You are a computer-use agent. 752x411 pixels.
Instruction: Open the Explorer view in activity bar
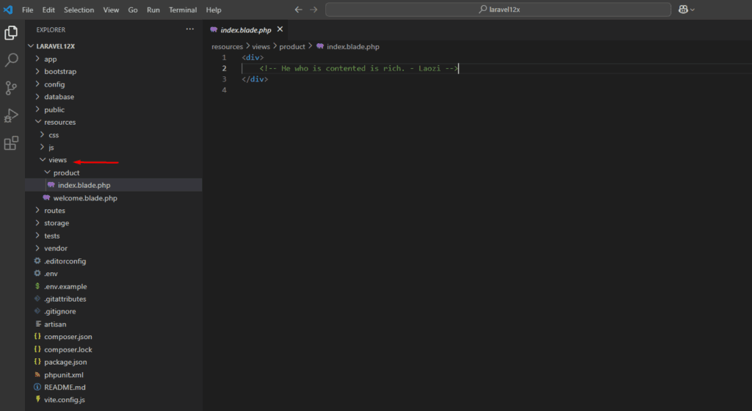11,33
